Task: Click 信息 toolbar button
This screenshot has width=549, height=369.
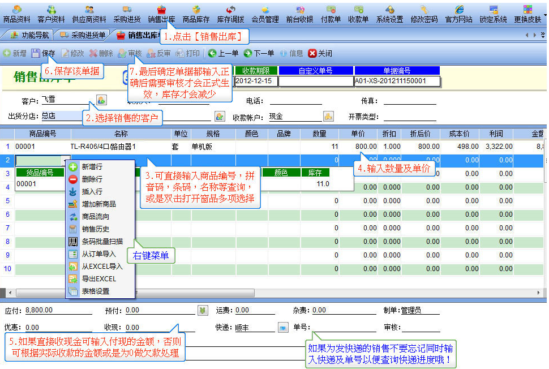Action: tap(291, 53)
